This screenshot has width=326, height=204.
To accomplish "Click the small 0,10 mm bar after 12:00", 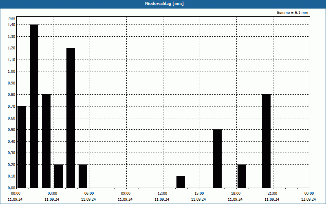I will pyautogui.click(x=181, y=182).
